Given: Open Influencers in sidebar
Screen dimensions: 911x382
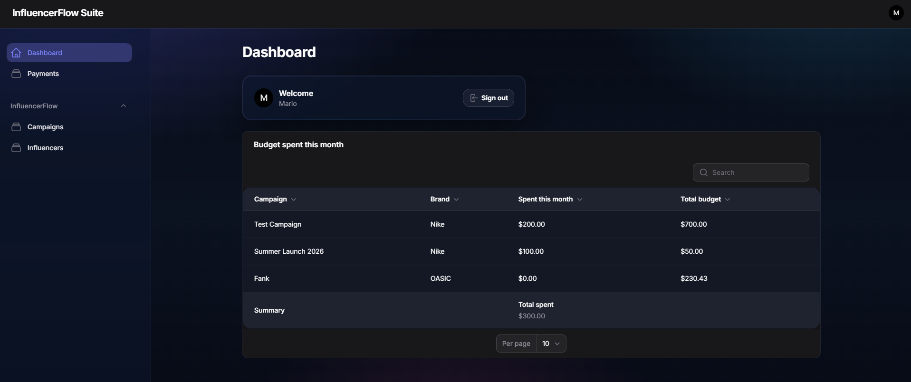Looking at the screenshot, I should [69, 148].
